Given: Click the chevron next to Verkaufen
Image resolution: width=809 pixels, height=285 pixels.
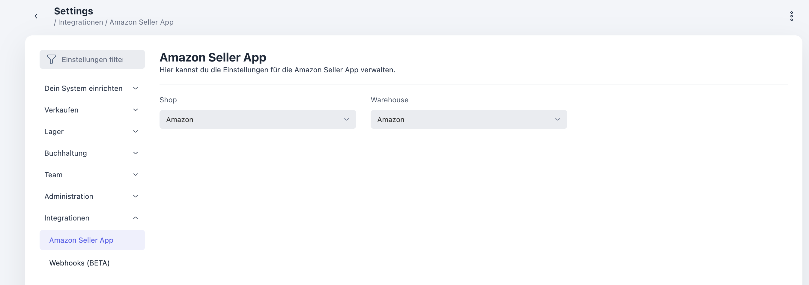Looking at the screenshot, I should coord(135,110).
